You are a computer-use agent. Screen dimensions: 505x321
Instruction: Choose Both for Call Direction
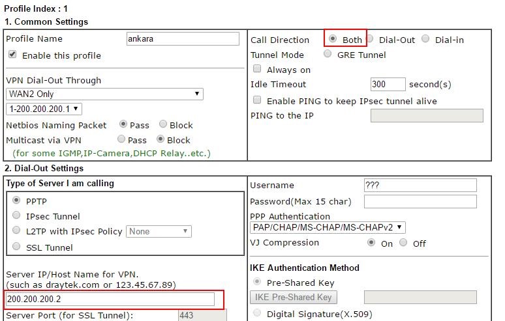click(333, 39)
